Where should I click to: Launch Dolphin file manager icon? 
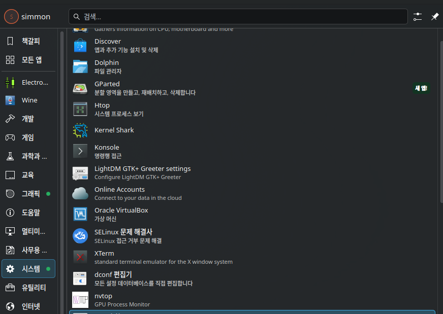[x=80, y=66]
